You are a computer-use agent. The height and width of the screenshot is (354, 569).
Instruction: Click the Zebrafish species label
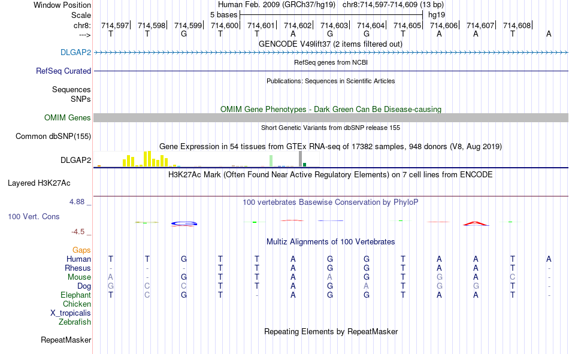tap(75, 322)
